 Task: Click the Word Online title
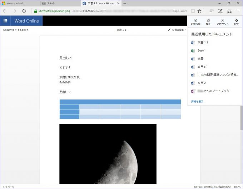(26, 21)
